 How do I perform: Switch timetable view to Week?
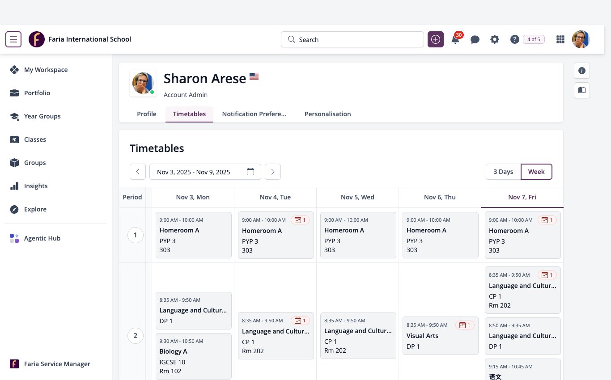(x=536, y=172)
